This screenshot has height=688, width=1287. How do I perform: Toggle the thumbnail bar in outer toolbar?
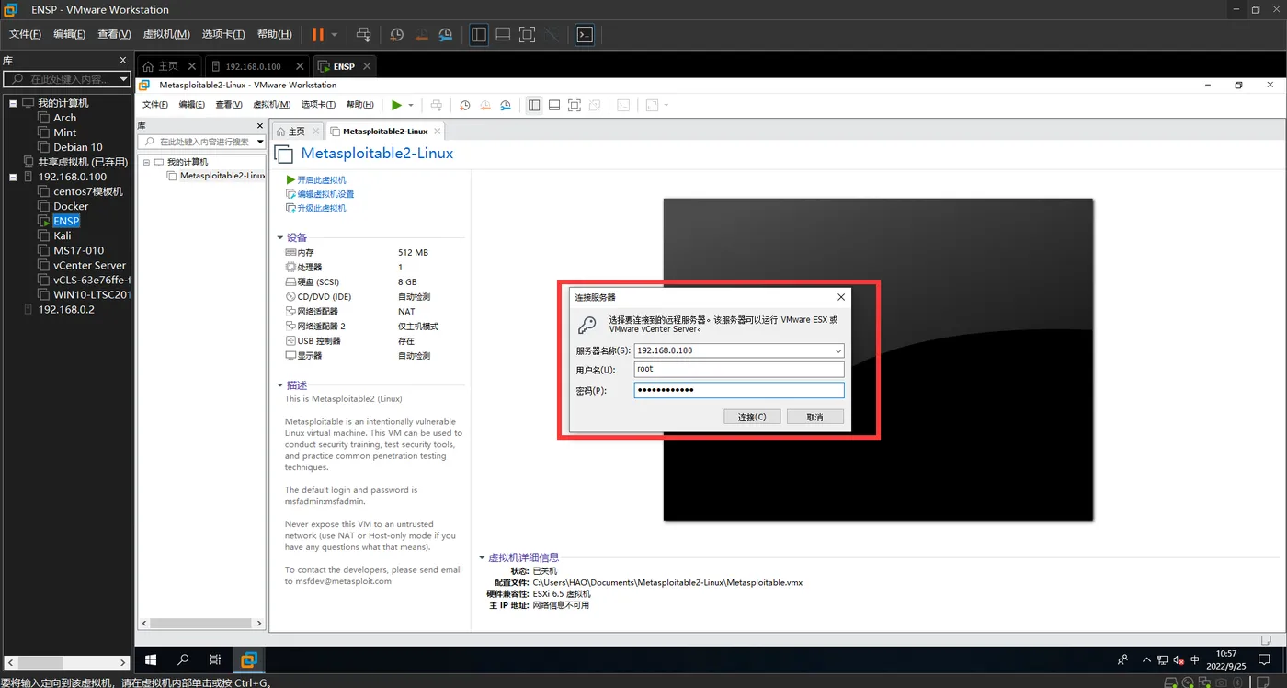503,34
